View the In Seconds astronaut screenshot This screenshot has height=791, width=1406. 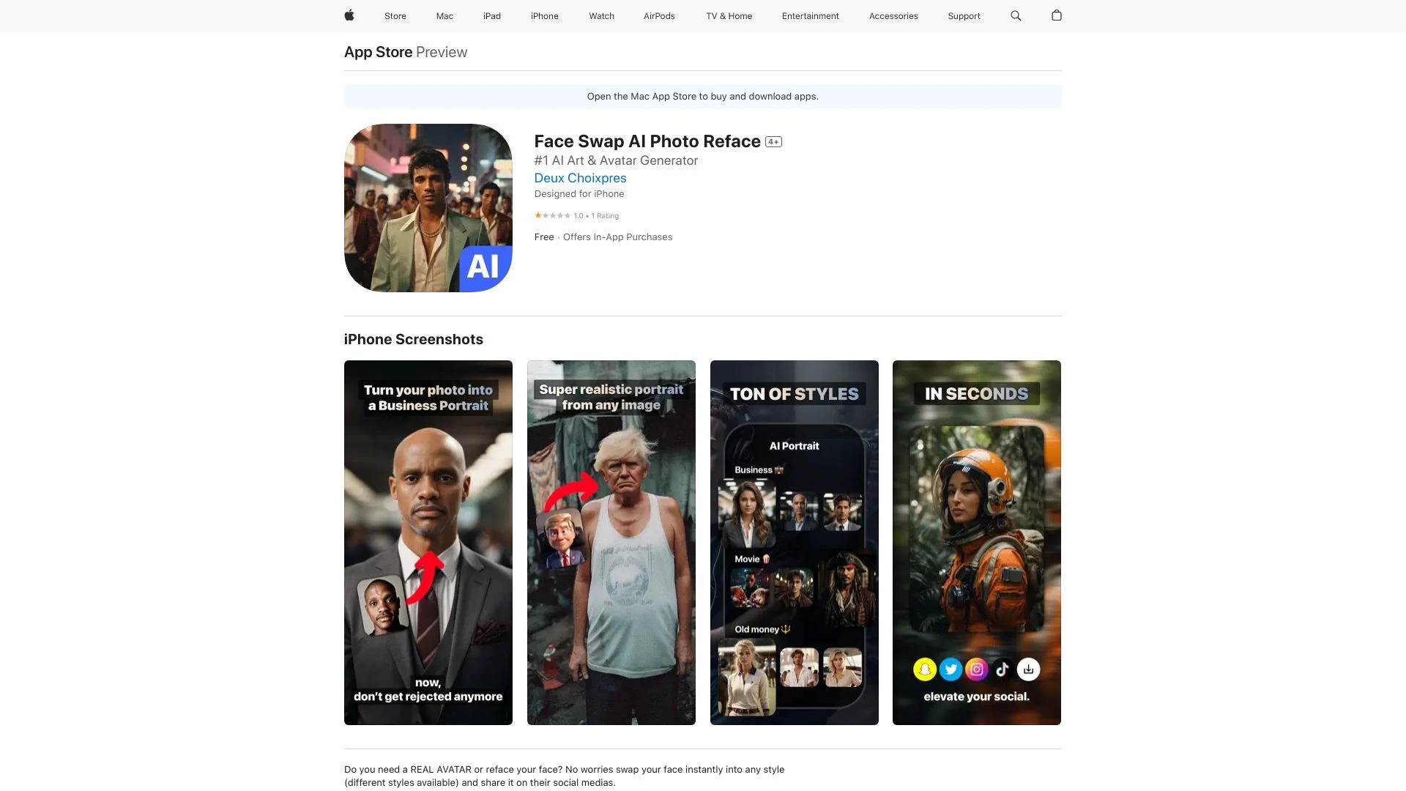[976, 542]
